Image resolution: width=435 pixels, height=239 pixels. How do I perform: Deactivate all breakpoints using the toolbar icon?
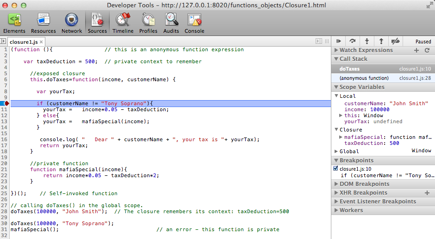pyautogui.click(x=395, y=41)
